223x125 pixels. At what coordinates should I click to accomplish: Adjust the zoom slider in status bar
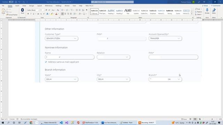[x=212, y=119]
